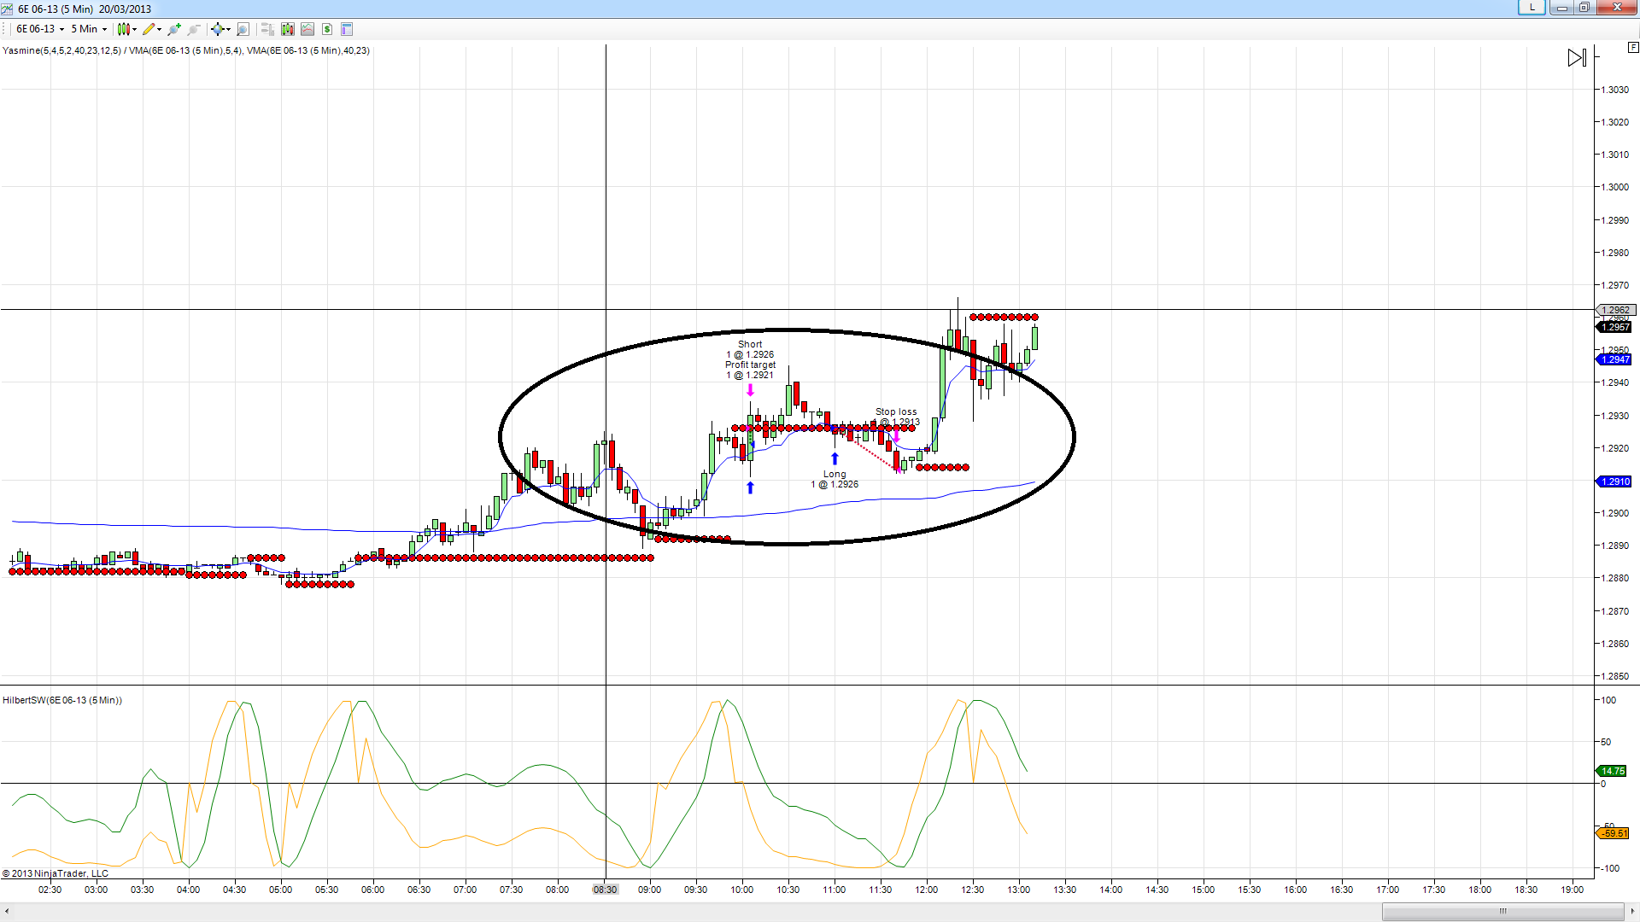Jump to latest bar with skip-forward arrow
The height and width of the screenshot is (922, 1640).
click(1577, 58)
